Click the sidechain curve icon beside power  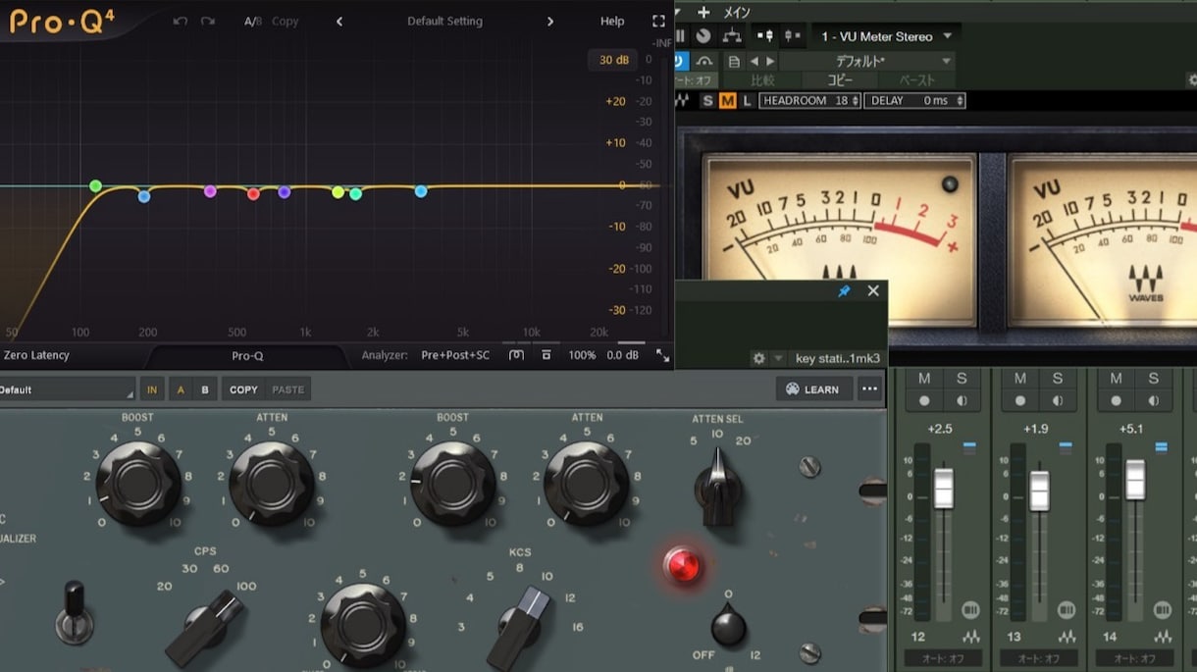(x=704, y=61)
